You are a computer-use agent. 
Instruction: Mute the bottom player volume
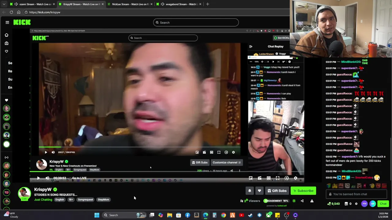point(47,178)
